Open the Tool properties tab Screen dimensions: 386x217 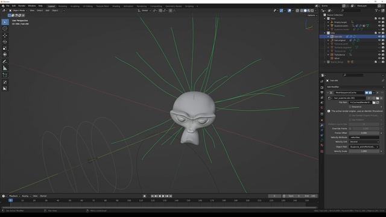[321, 81]
